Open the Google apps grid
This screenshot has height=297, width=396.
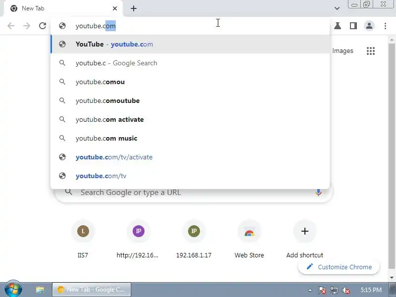[x=371, y=51]
